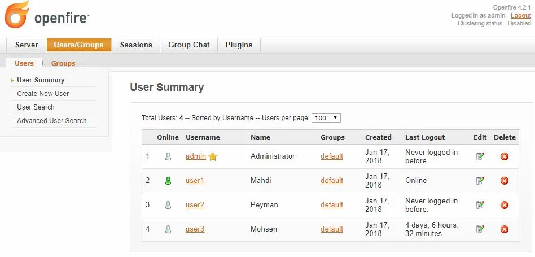Delete user3 with the red icon
Image resolution: width=535 pixels, height=257 pixels.
pos(505,229)
